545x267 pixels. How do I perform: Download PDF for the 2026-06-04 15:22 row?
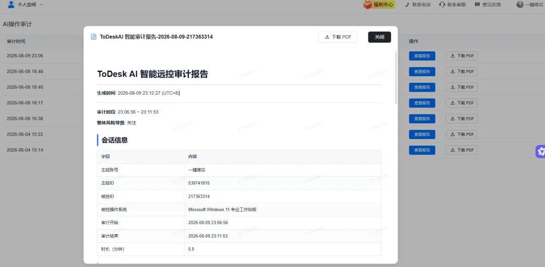tap(462, 135)
